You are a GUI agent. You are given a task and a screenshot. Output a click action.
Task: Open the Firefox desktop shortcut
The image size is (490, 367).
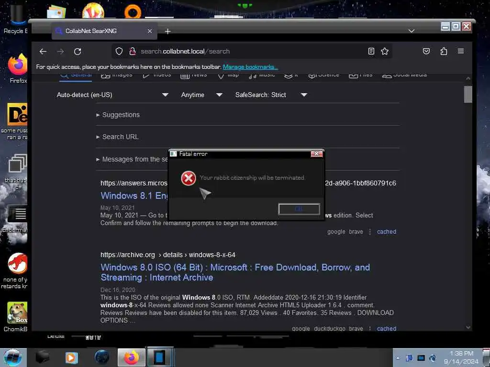point(17,69)
